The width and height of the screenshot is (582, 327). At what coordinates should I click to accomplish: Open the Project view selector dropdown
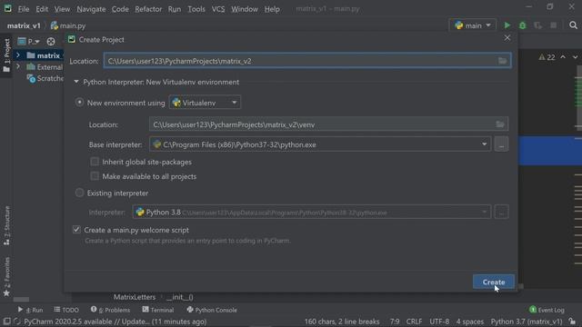(x=29, y=42)
